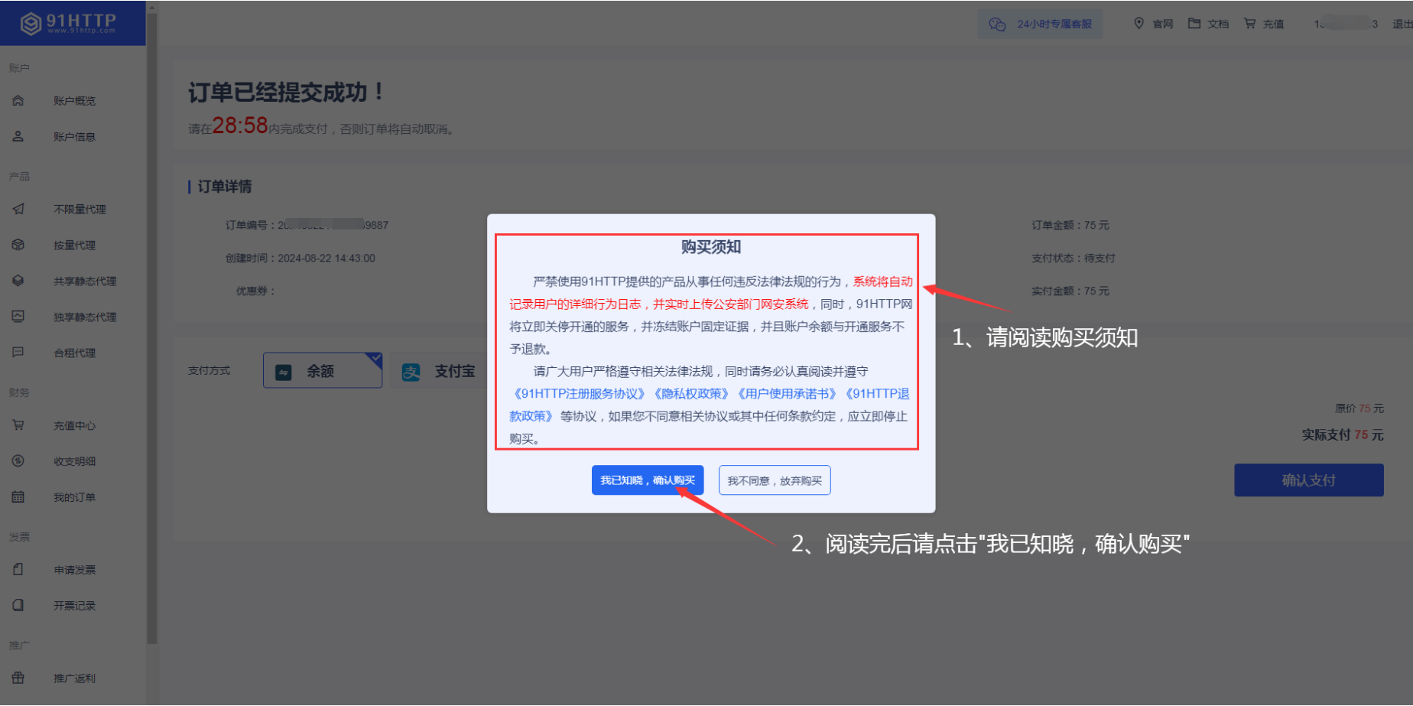Image resolution: width=1413 pixels, height=706 pixels.
Task: Go to 不限量代理 menu item
Action: point(80,210)
